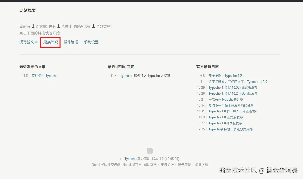Open the 更换外观 link
The height and width of the screenshot is (179, 303).
coord(51,42)
